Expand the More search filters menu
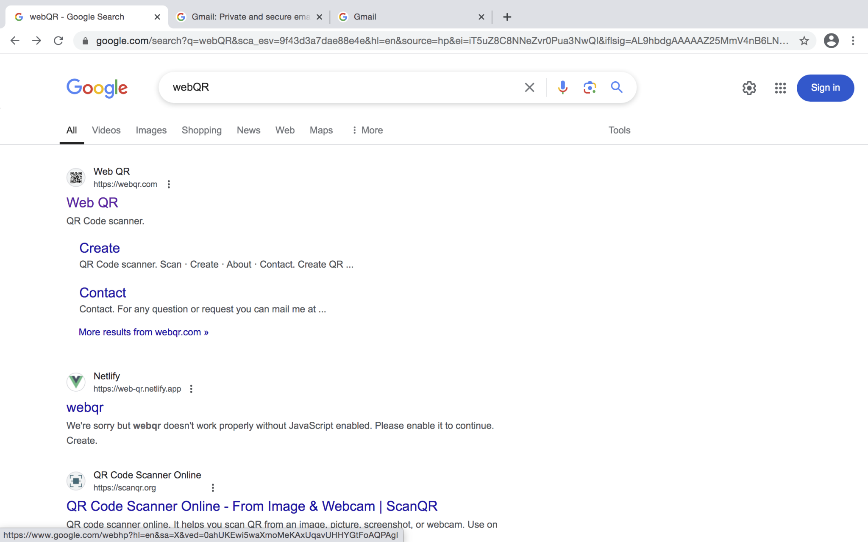The width and height of the screenshot is (868, 542). (x=367, y=130)
